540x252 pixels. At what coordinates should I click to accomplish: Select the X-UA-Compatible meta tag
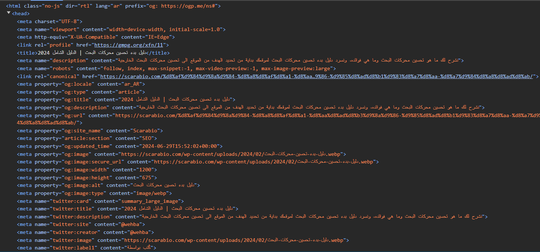[96, 37]
